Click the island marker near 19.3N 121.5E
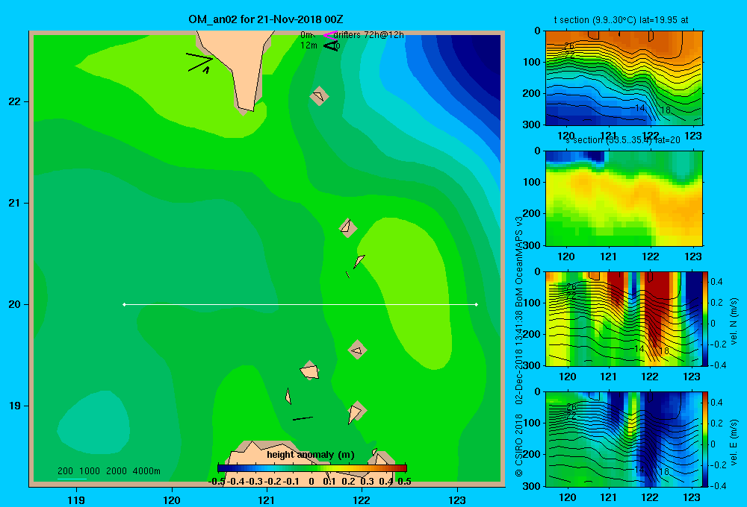The image size is (747, 507). [310, 371]
